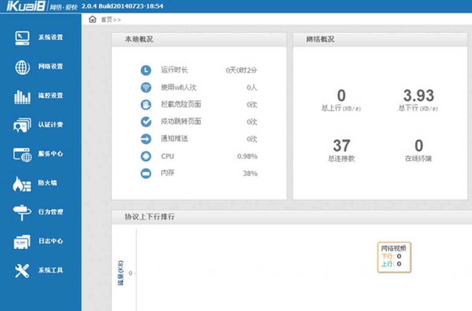Click the 网络视频 legend box on the chart
The height and width of the screenshot is (311, 472).
(394, 257)
